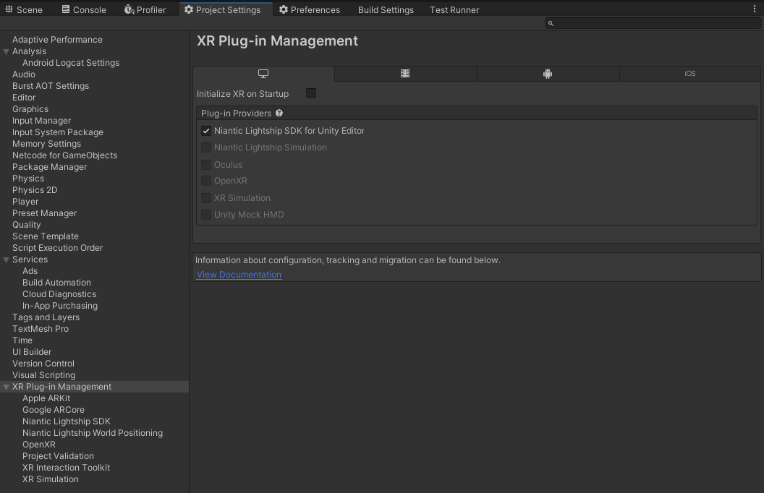Image resolution: width=764 pixels, height=493 pixels.
Task: Open Preset Manager
Action: click(x=44, y=213)
